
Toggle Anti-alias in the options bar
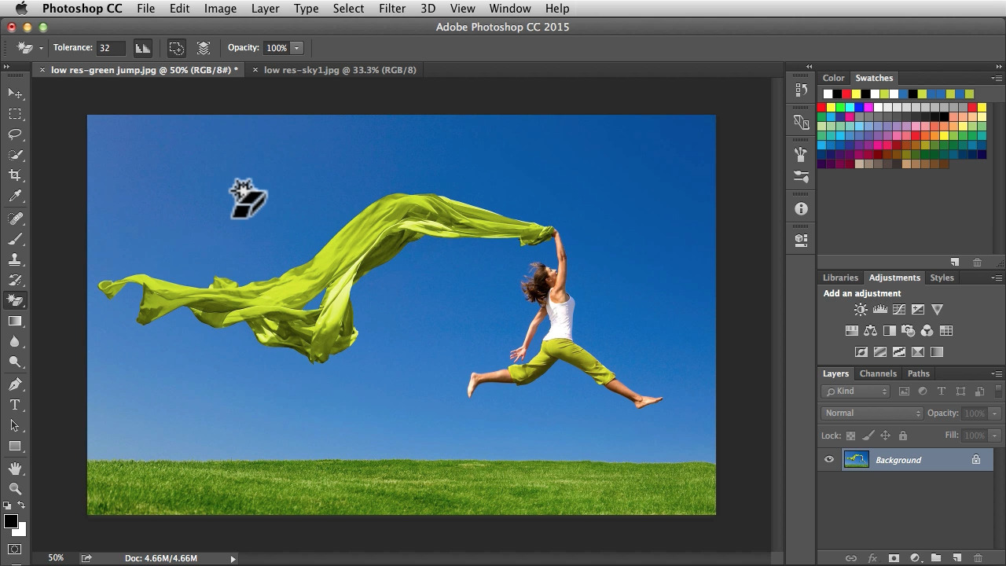142,48
